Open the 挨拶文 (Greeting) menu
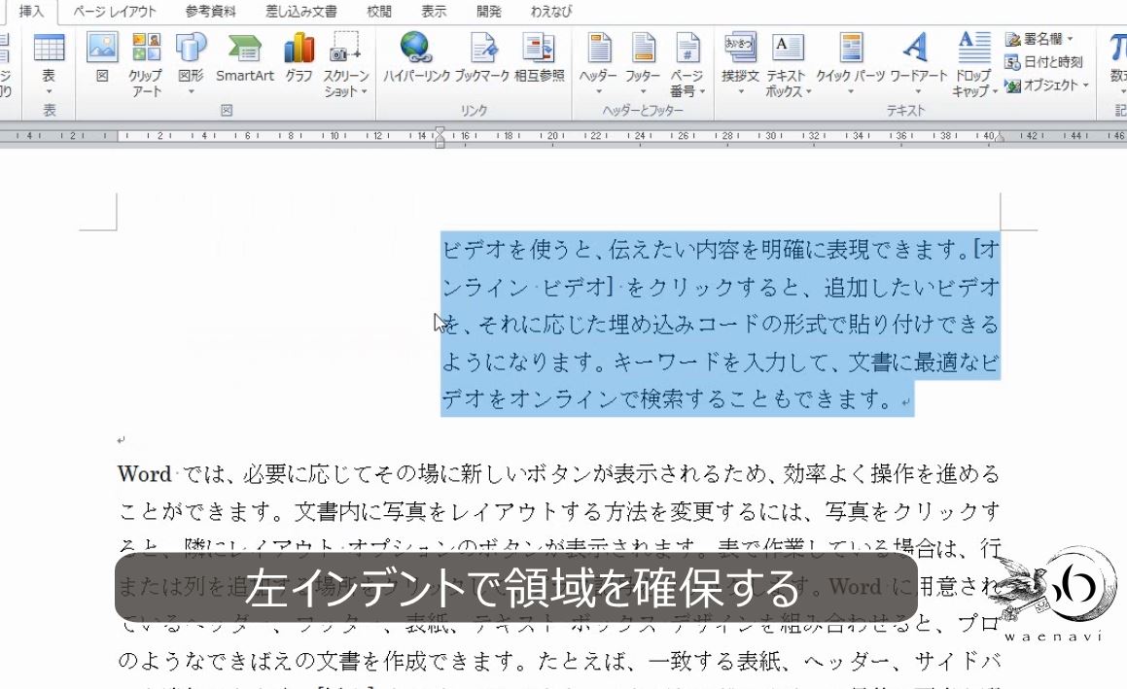Screen dimensions: 1127x689 (x=740, y=63)
